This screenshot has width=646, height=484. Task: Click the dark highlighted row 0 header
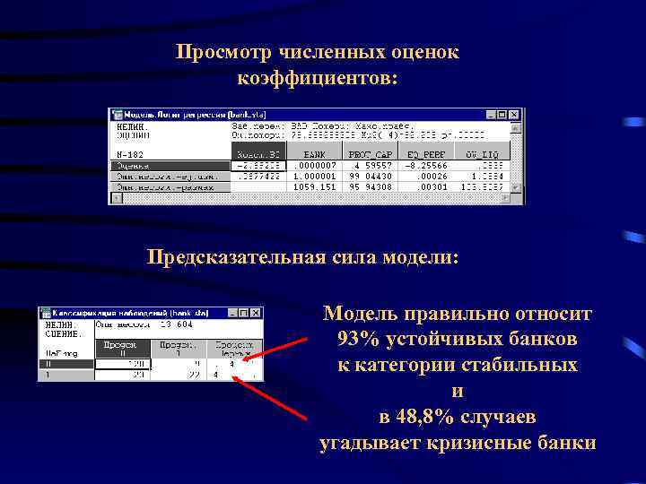pyautogui.click(x=66, y=364)
